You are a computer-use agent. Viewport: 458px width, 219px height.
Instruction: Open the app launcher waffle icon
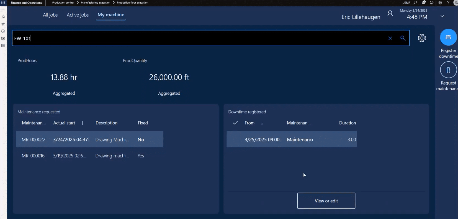pos(3,3)
